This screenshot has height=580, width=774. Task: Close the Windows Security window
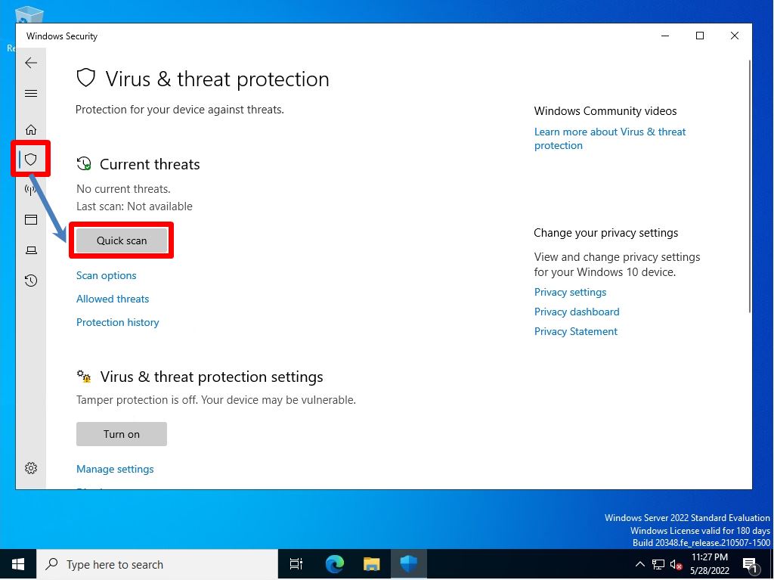pyautogui.click(x=735, y=36)
